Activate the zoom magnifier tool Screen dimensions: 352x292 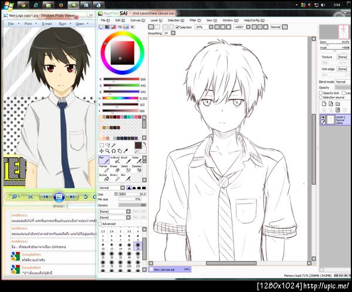click(108, 151)
